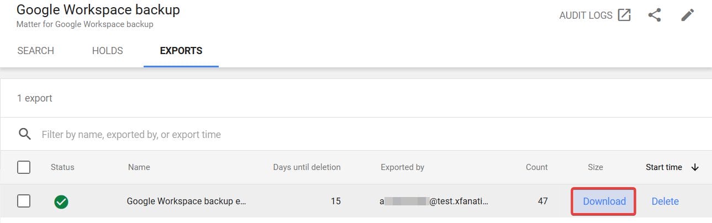Sort by the Start time column header
The width and height of the screenshot is (712, 223).
[x=663, y=167]
